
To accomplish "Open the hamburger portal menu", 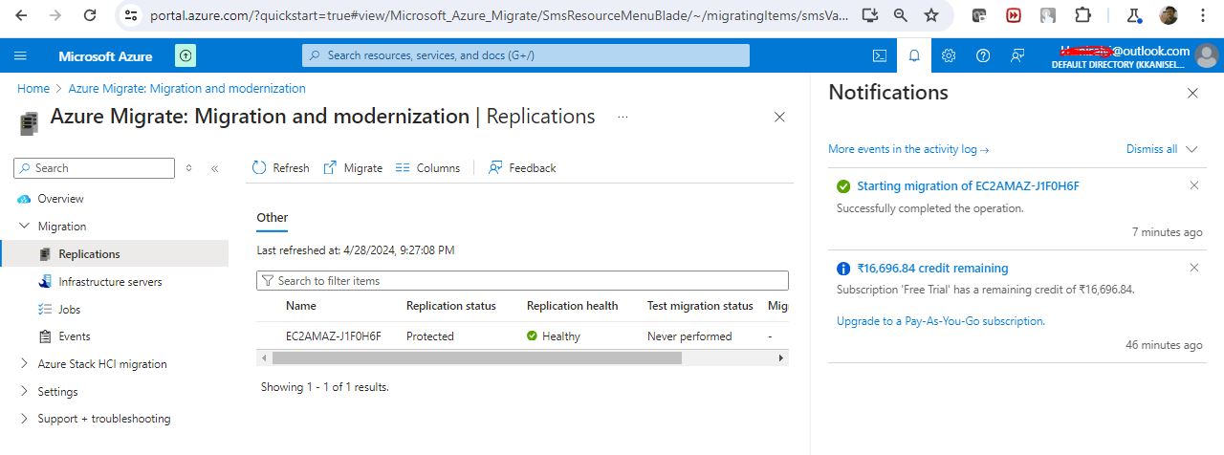I will click(x=20, y=56).
